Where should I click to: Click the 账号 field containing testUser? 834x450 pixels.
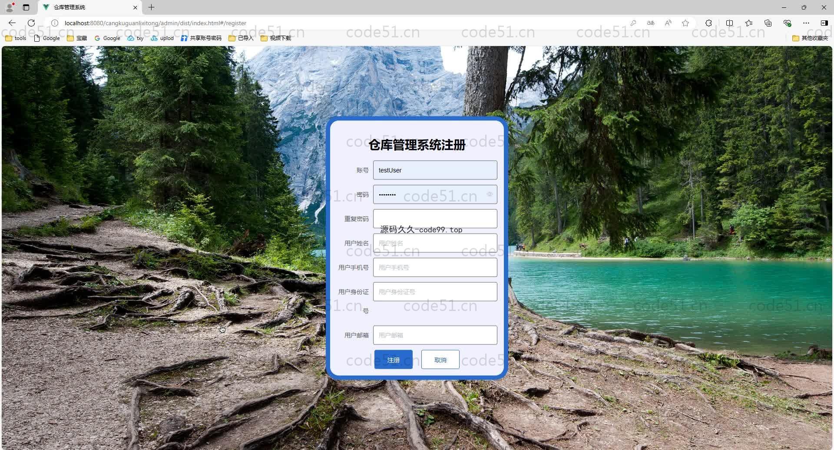tap(435, 170)
